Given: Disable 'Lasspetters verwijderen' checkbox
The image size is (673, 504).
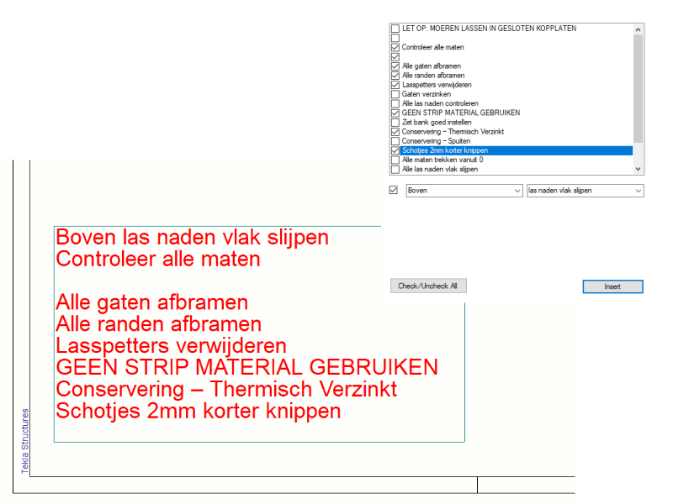Looking at the screenshot, I should (x=395, y=85).
